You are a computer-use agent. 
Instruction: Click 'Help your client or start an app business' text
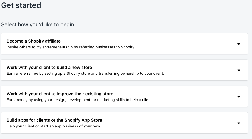point(54,126)
